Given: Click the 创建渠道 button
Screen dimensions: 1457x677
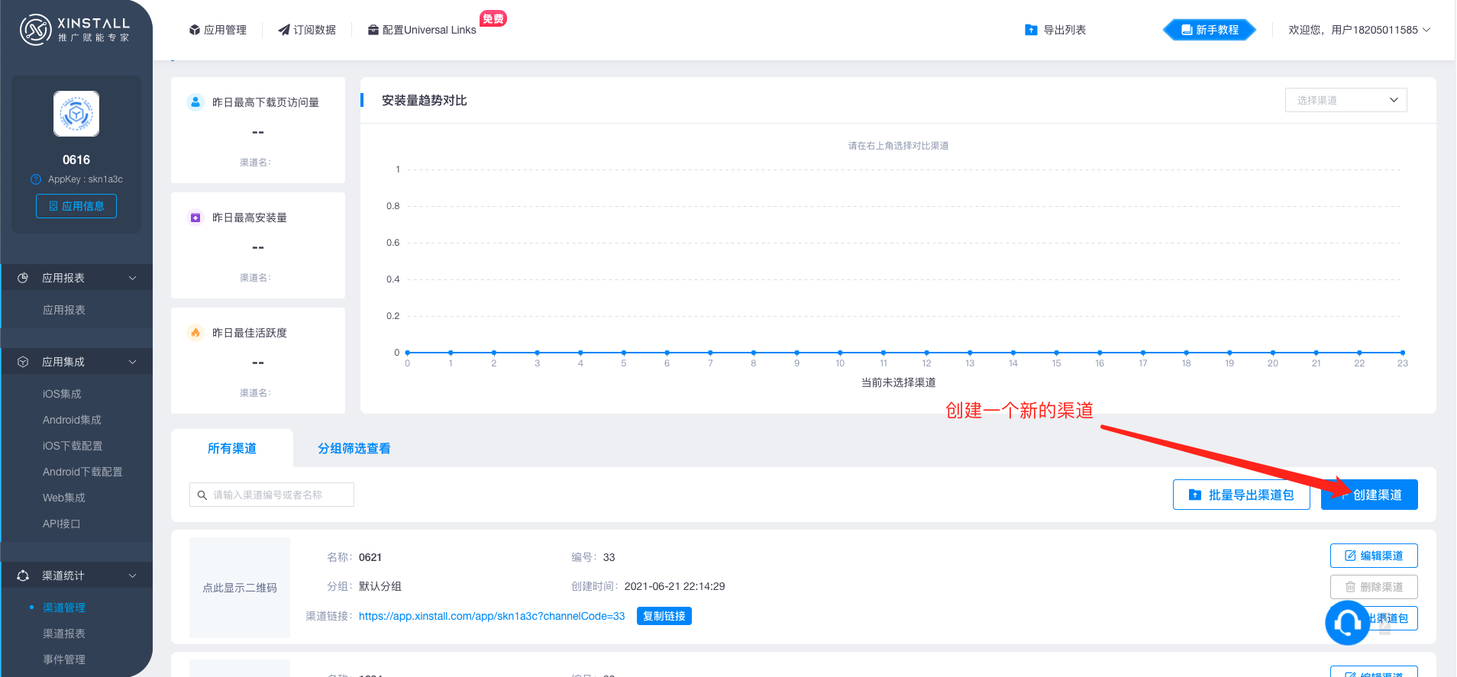Looking at the screenshot, I should point(1369,495).
